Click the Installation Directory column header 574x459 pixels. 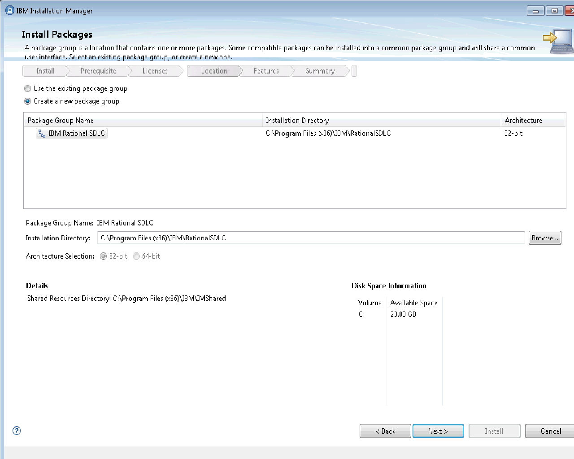tap(382, 121)
